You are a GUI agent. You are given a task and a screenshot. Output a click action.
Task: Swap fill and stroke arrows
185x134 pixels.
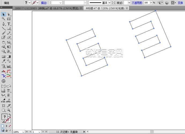point(10,114)
